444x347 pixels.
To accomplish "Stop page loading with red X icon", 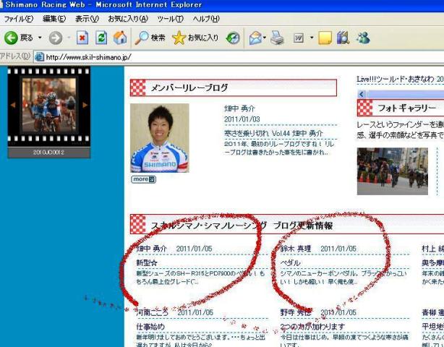I will point(82,38).
